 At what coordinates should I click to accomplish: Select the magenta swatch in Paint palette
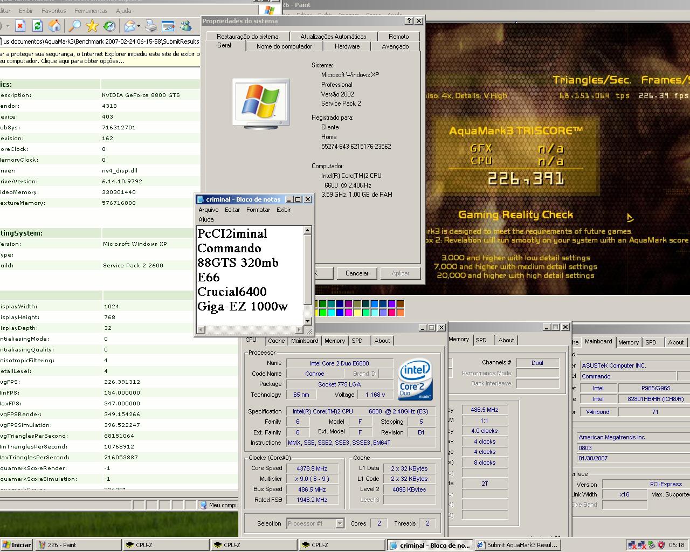[x=348, y=312]
